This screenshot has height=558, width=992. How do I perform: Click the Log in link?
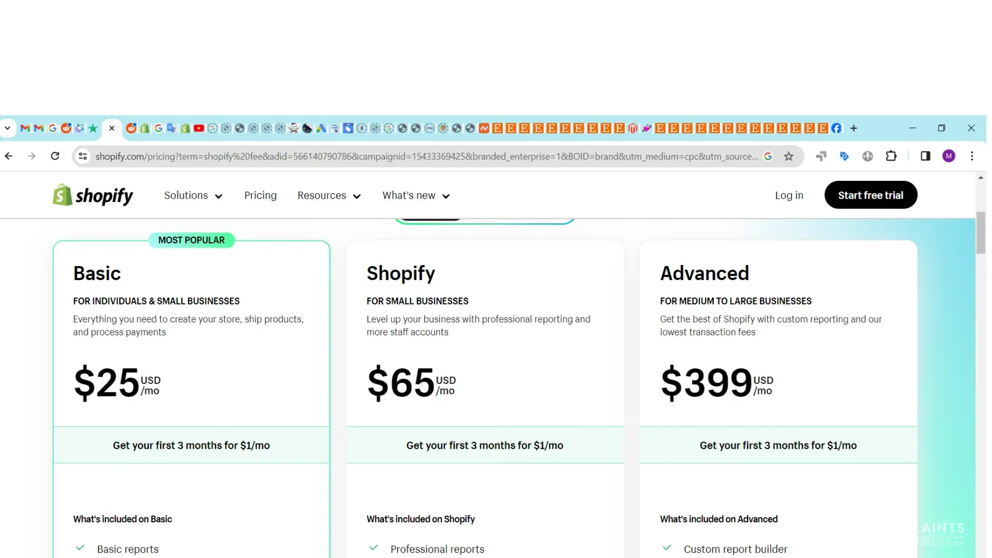[789, 195]
